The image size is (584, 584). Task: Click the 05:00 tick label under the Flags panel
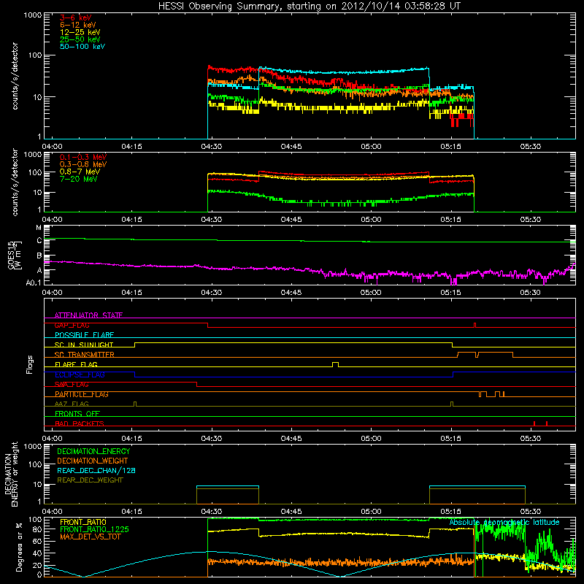[371, 439]
